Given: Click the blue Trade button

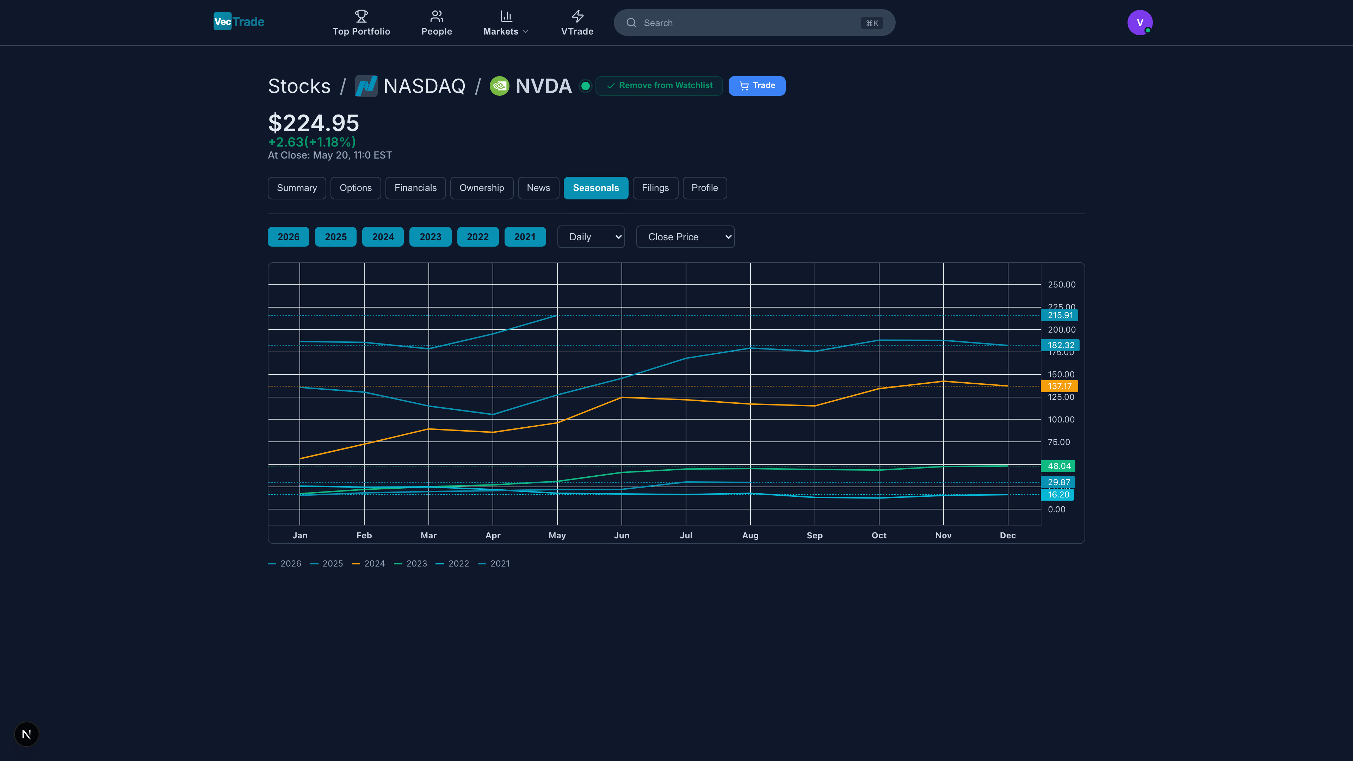Looking at the screenshot, I should (x=757, y=86).
